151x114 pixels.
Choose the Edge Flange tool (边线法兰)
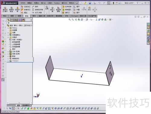[x=26, y=7]
